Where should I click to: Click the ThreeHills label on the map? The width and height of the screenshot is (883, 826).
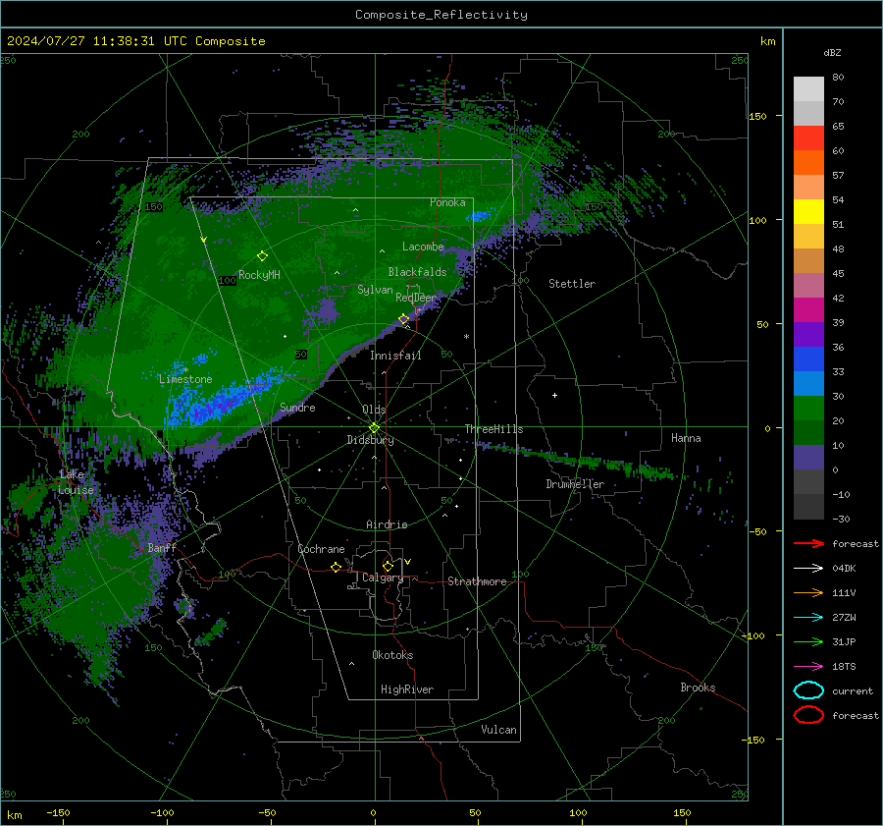point(493,429)
